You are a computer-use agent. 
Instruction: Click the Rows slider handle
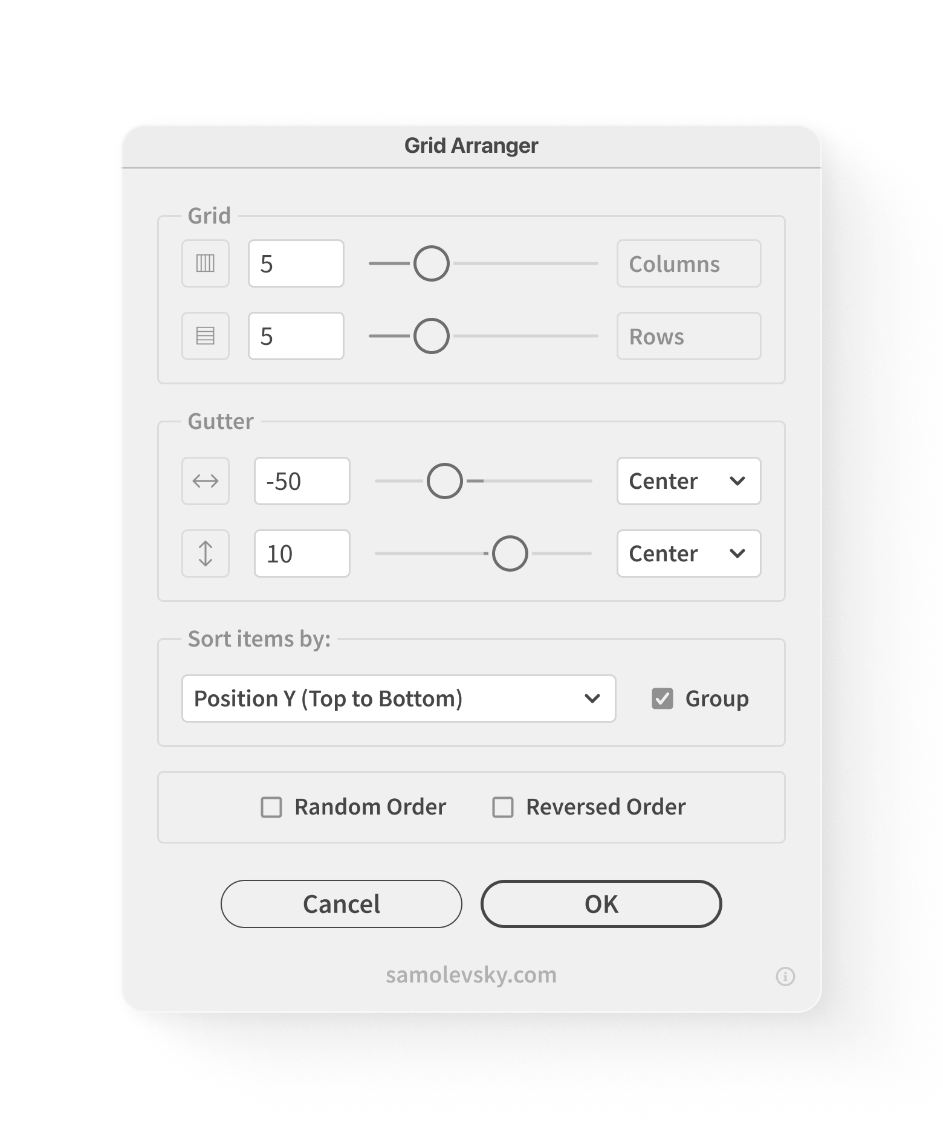tap(432, 336)
